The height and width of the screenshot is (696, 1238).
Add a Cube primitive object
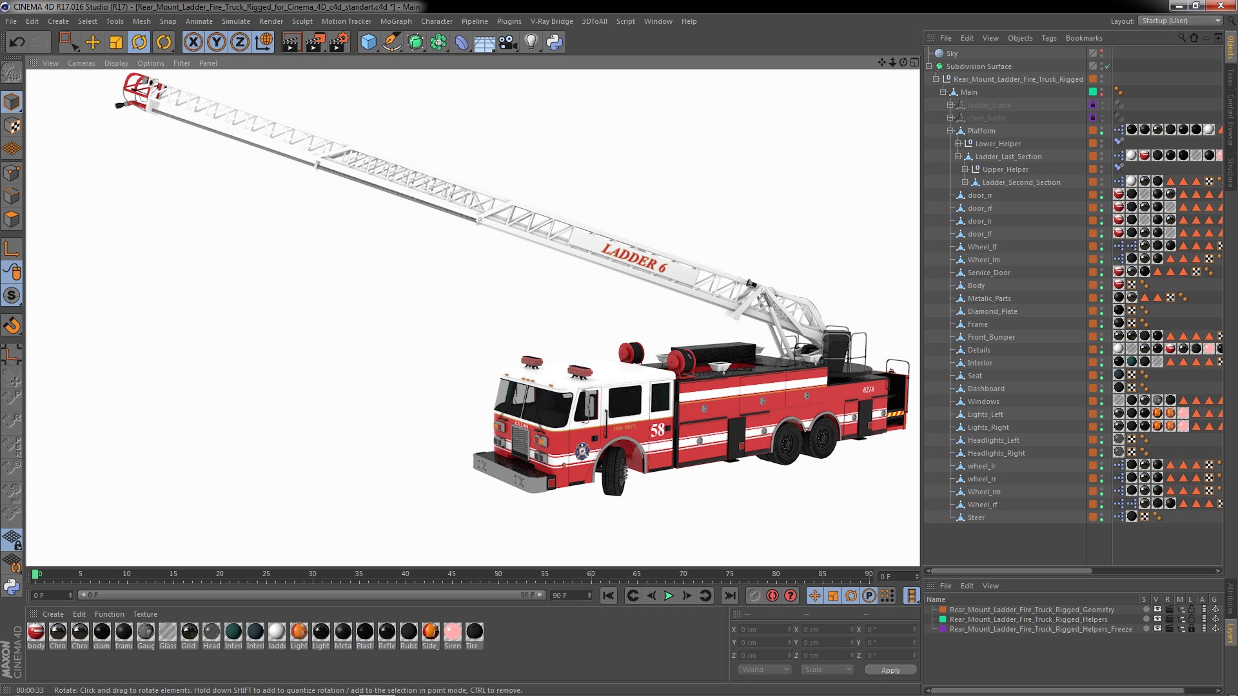coord(368,43)
